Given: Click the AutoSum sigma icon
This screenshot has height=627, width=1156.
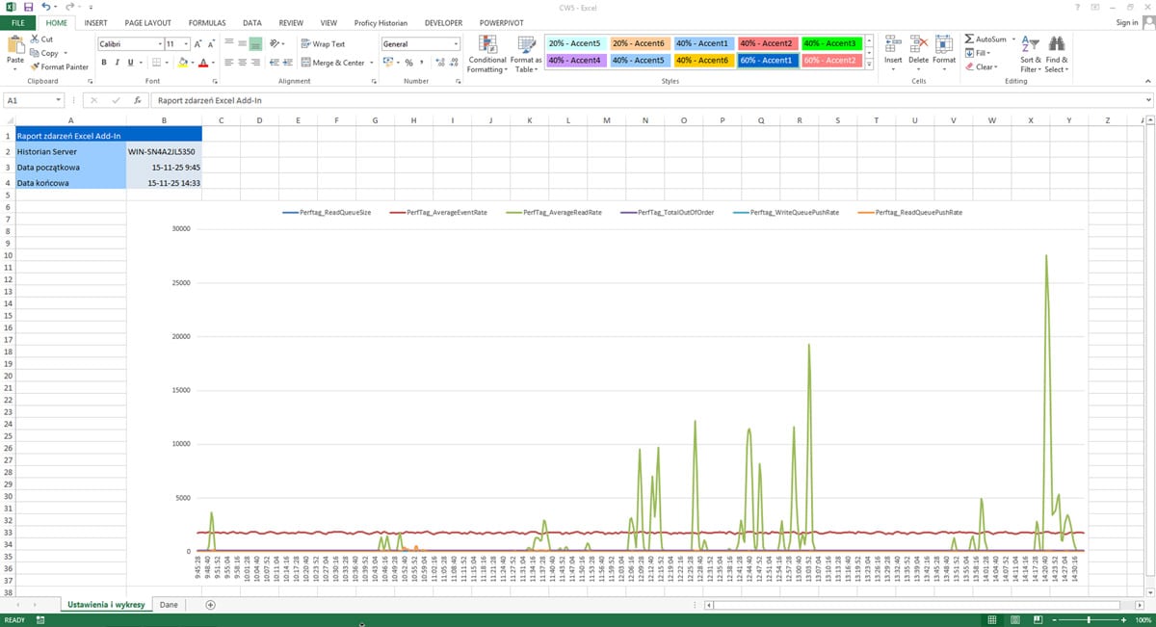Looking at the screenshot, I should (969, 39).
